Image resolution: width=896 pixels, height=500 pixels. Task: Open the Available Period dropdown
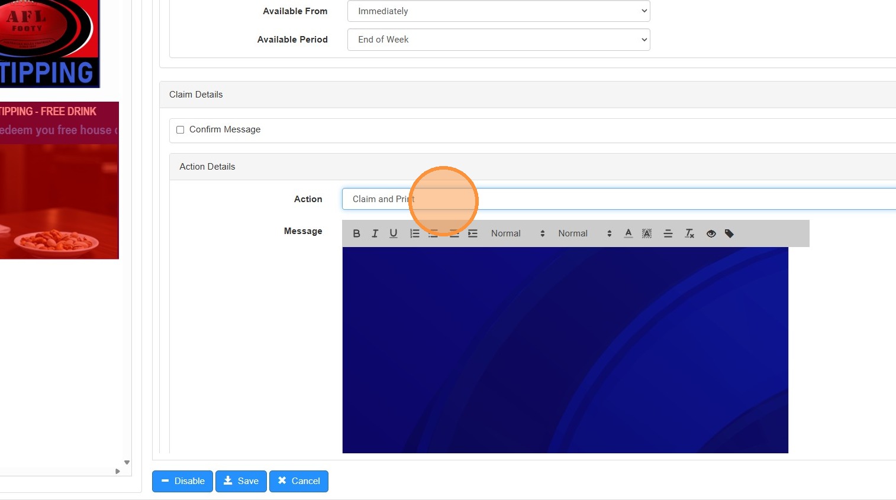pyautogui.click(x=498, y=40)
